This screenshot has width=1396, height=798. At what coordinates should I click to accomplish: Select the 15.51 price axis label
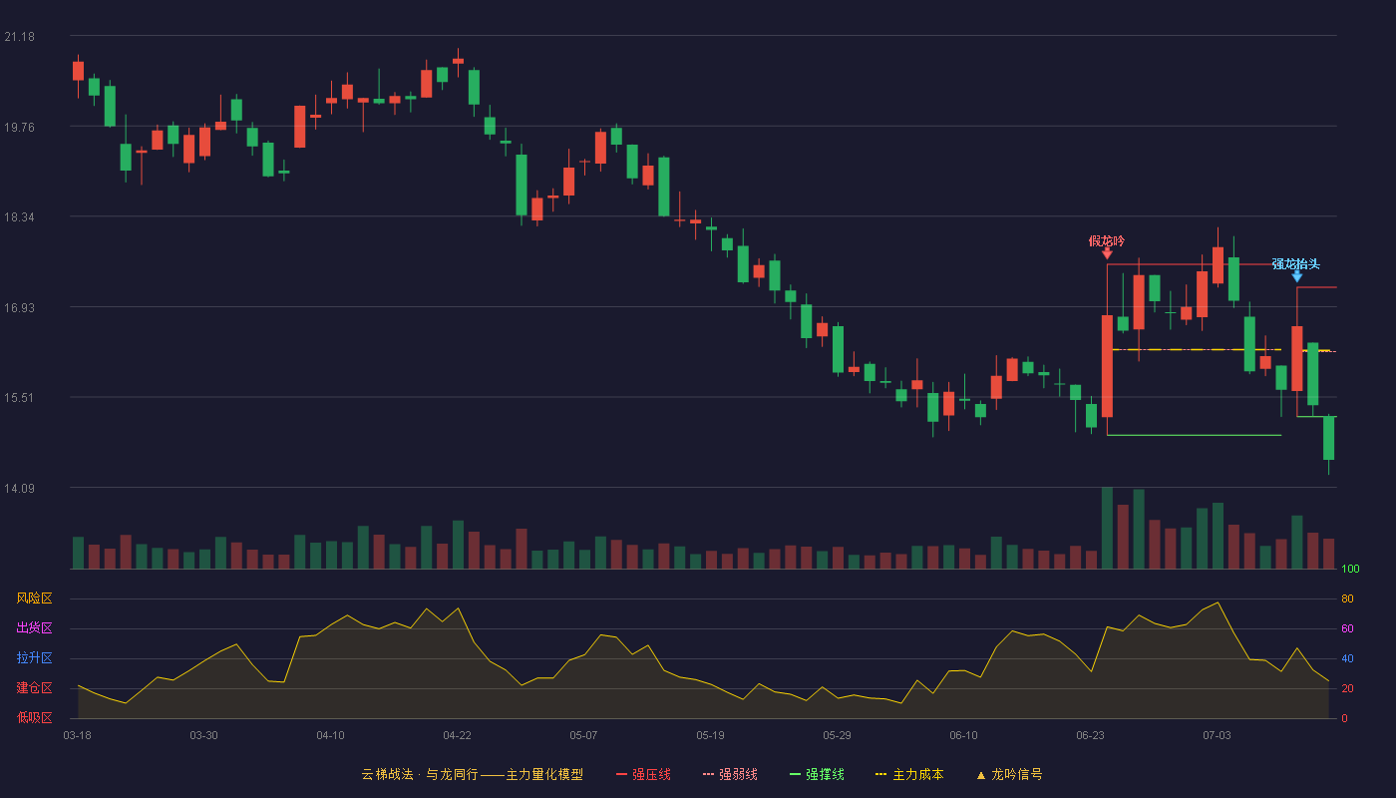tap(19, 397)
